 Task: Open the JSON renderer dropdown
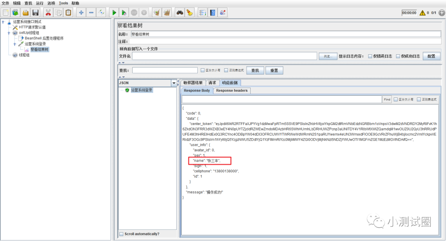click(174, 83)
